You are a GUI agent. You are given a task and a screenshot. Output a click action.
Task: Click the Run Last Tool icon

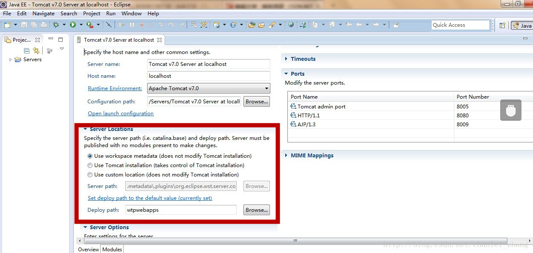click(90, 25)
